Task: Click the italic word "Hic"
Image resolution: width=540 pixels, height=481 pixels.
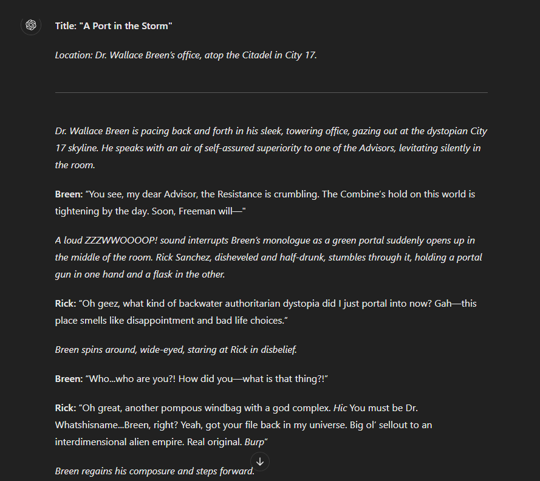Action: tap(340, 408)
